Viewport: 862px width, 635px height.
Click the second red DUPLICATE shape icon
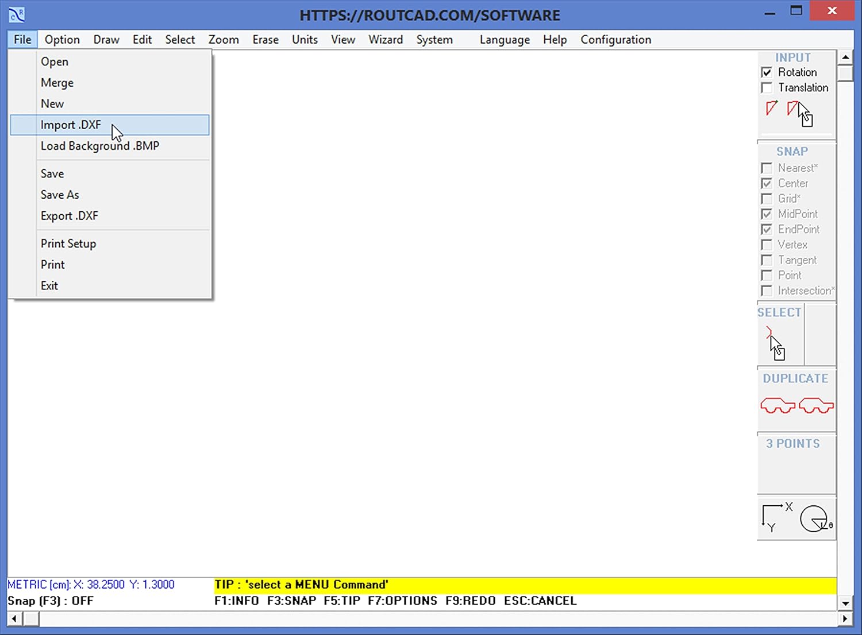pos(815,405)
